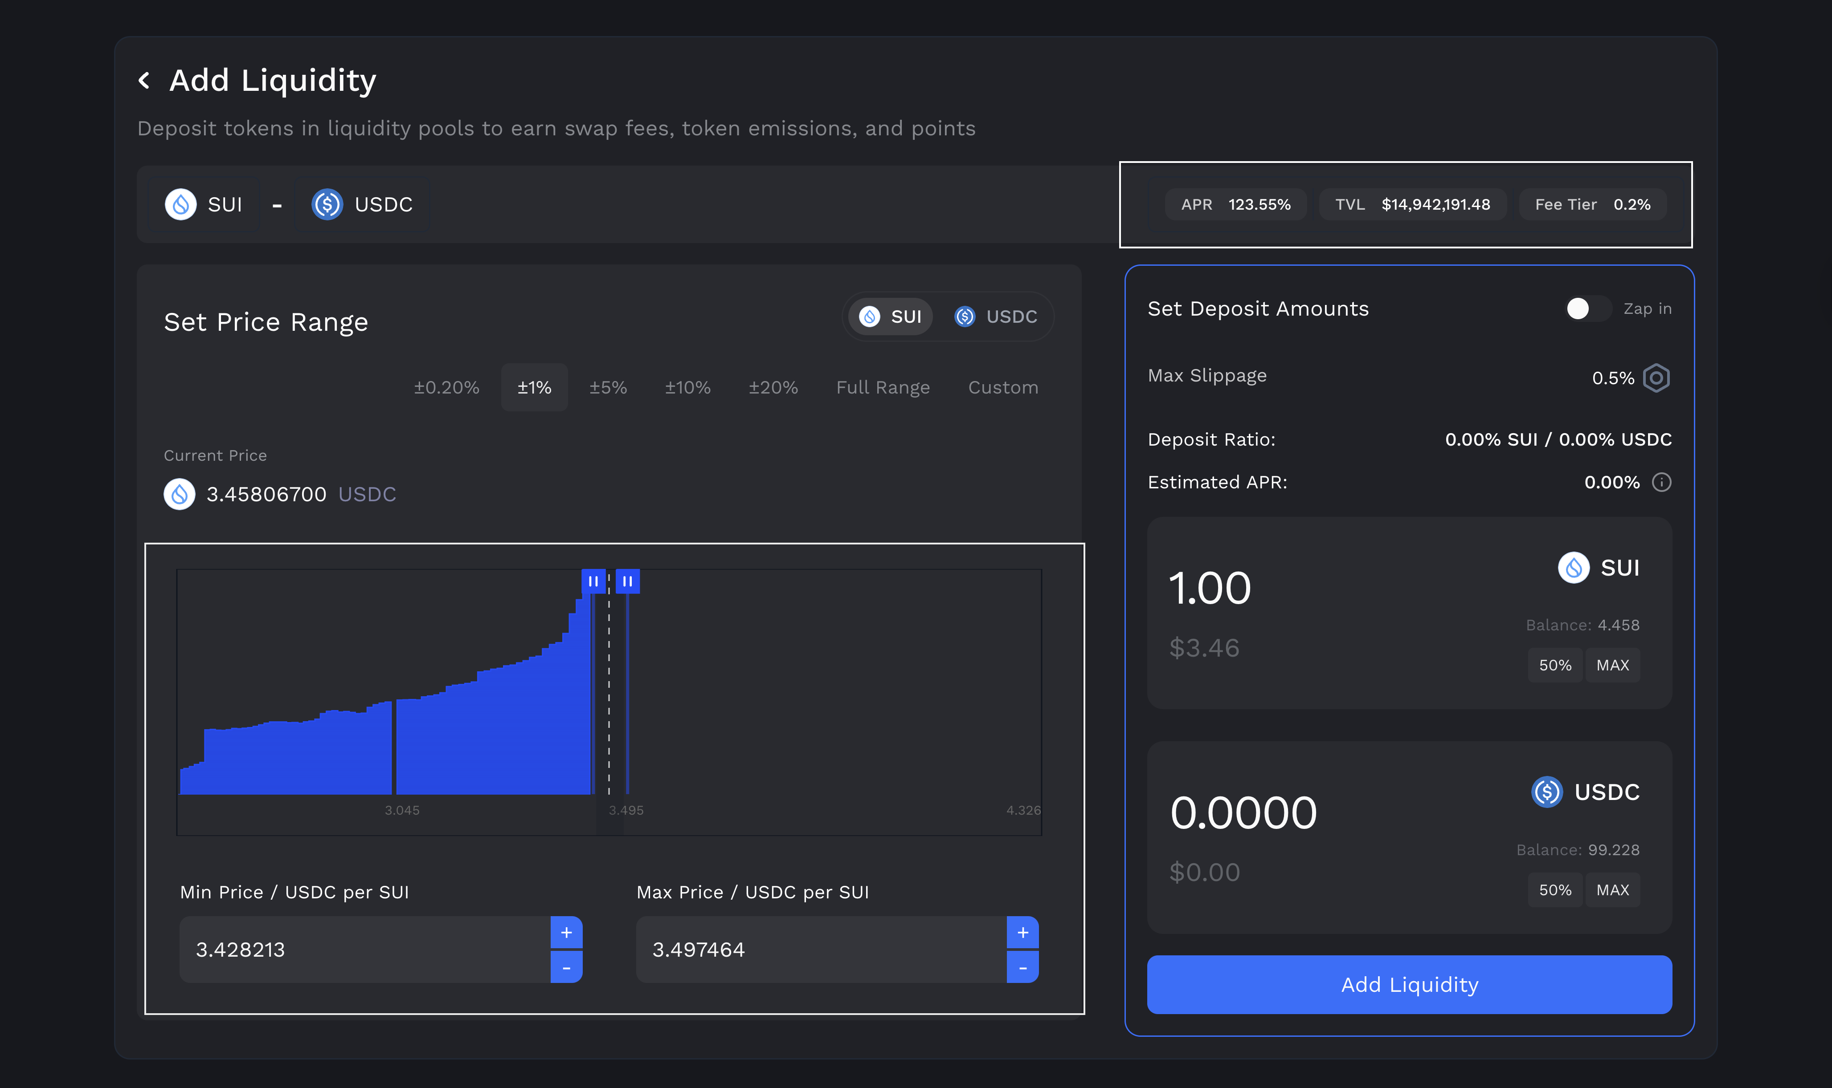Set SUI deposit to 50% of balance

(1555, 665)
